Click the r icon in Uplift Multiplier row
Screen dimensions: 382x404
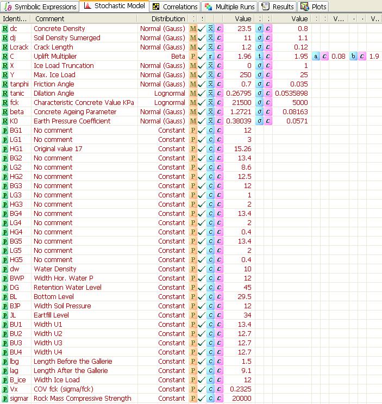click(x=210, y=57)
